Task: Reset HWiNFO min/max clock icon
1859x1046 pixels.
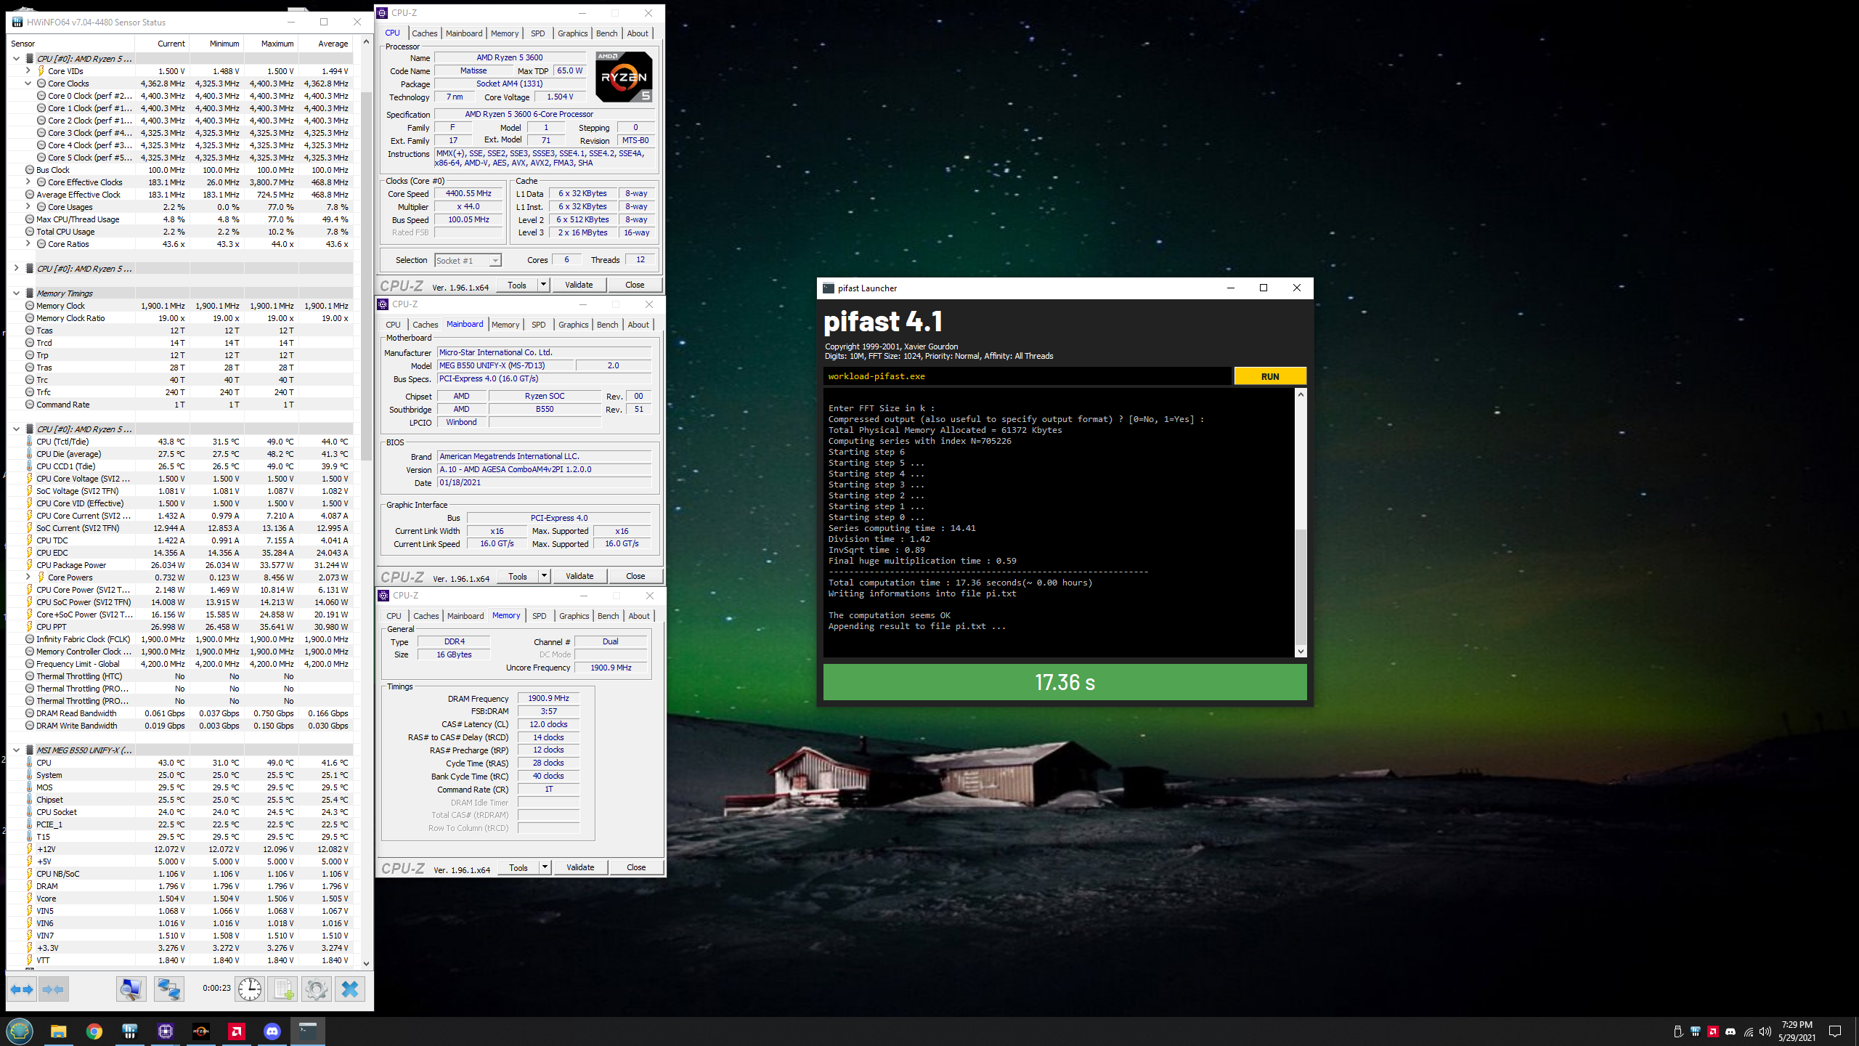Action: click(x=250, y=989)
